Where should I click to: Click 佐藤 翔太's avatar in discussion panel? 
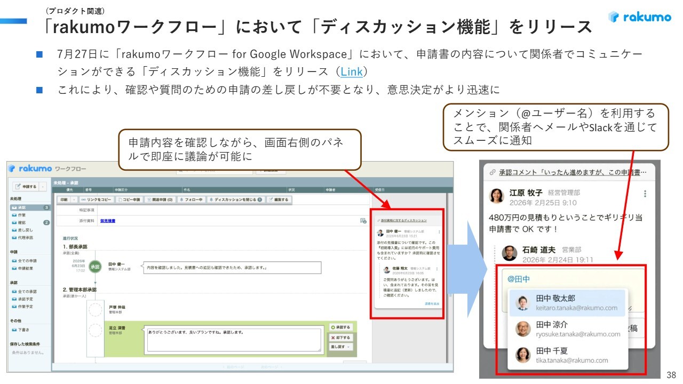pos(387,270)
